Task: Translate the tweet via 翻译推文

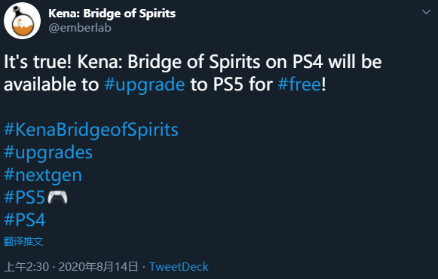Action: tap(23, 241)
